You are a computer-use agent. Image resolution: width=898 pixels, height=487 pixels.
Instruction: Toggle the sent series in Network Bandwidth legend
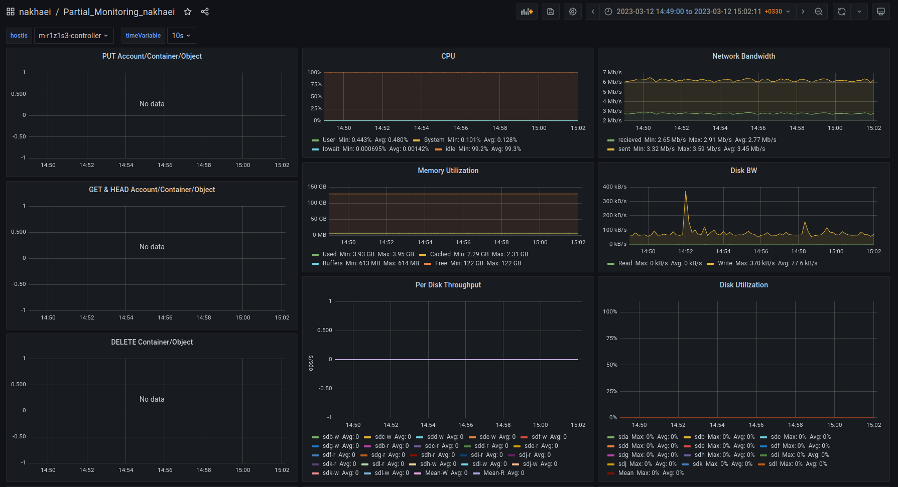624,149
